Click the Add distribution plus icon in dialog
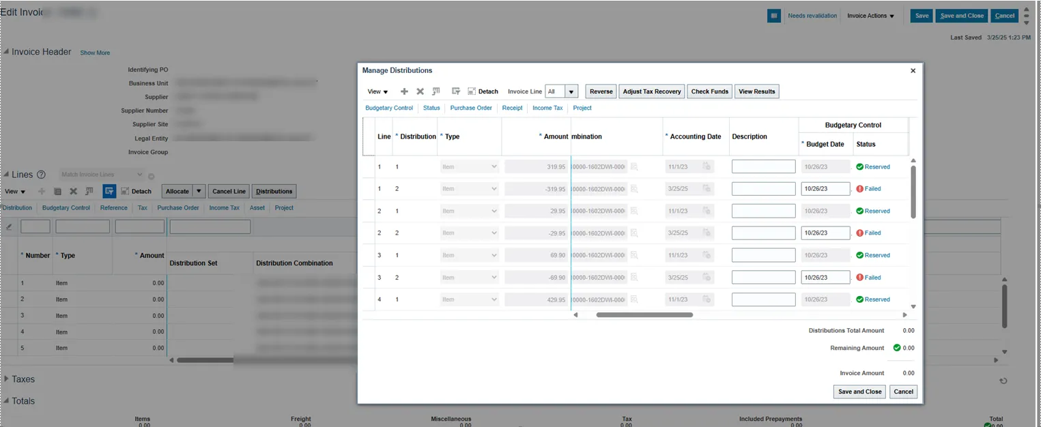 [x=404, y=91]
